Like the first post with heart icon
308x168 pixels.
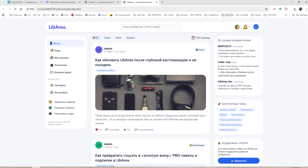[x=97, y=130]
